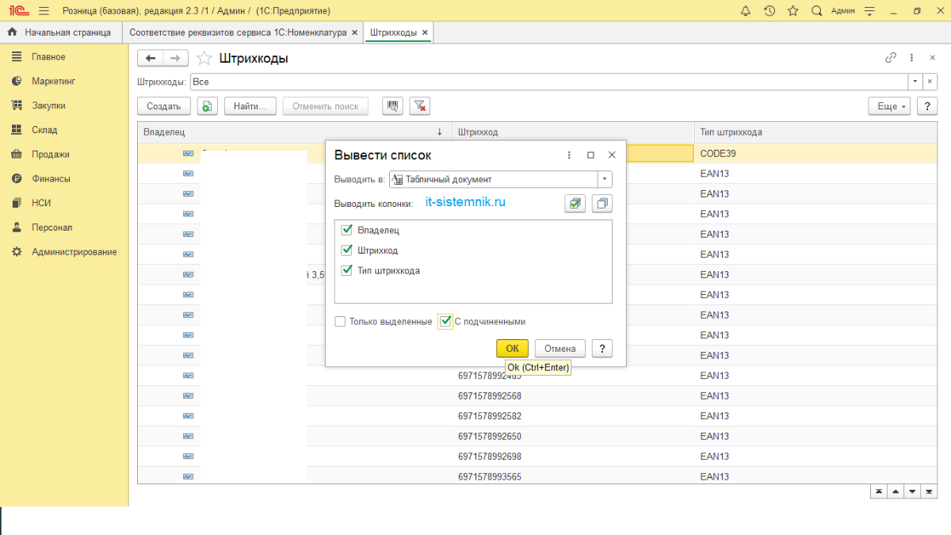The width and height of the screenshot is (951, 535).
Task: Open favorites star in title bar
Action: click(x=792, y=11)
